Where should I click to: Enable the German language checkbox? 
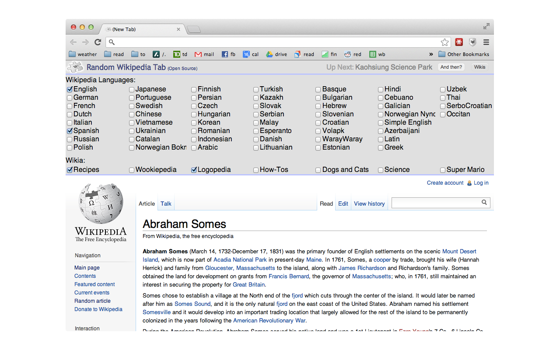(x=70, y=98)
